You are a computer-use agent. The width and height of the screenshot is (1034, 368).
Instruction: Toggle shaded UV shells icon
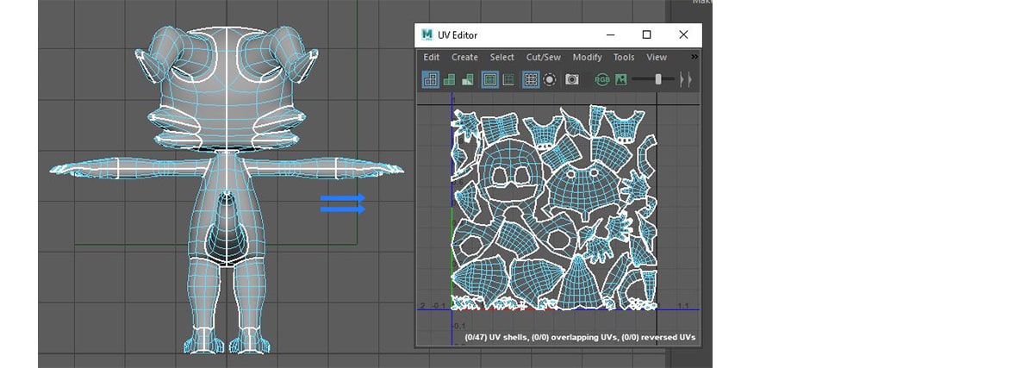449,79
